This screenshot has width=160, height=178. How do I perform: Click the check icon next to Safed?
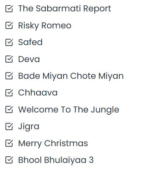(9, 42)
